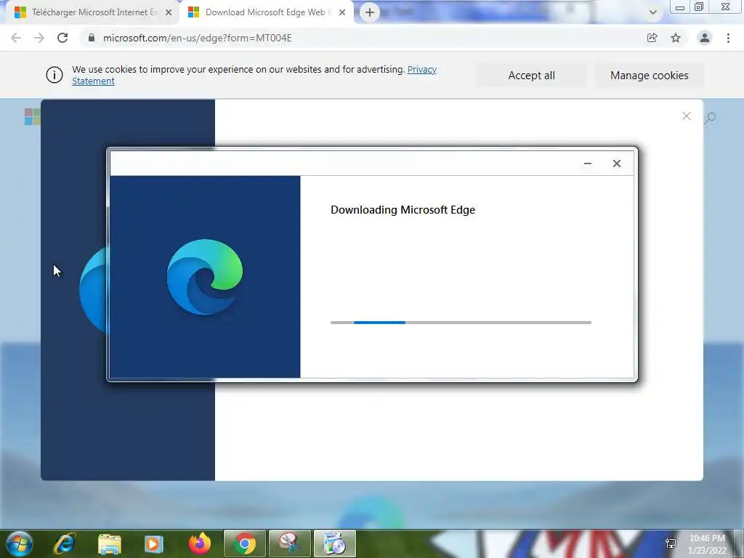Click the Microsoft logo on page
This screenshot has width=744, height=558.
(32, 116)
